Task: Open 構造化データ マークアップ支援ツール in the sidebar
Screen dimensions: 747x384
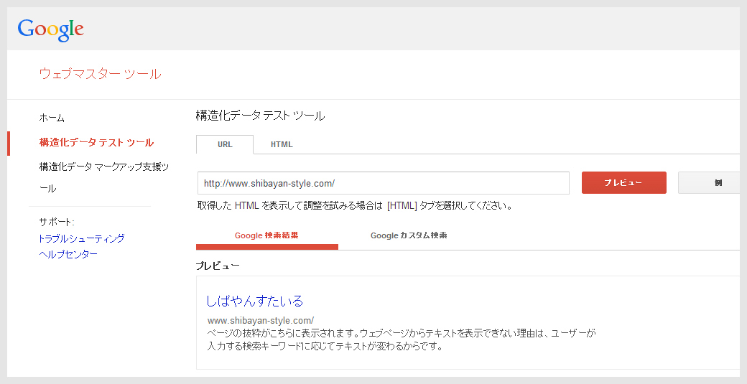Action: coord(104,177)
